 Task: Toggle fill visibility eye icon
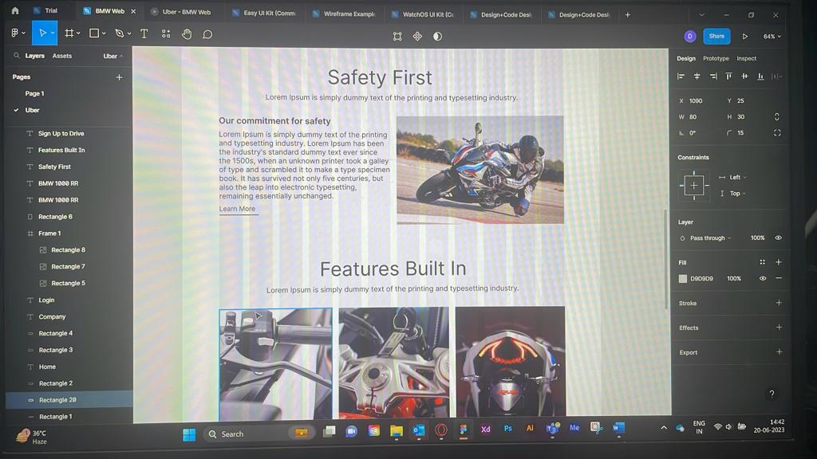tap(762, 278)
